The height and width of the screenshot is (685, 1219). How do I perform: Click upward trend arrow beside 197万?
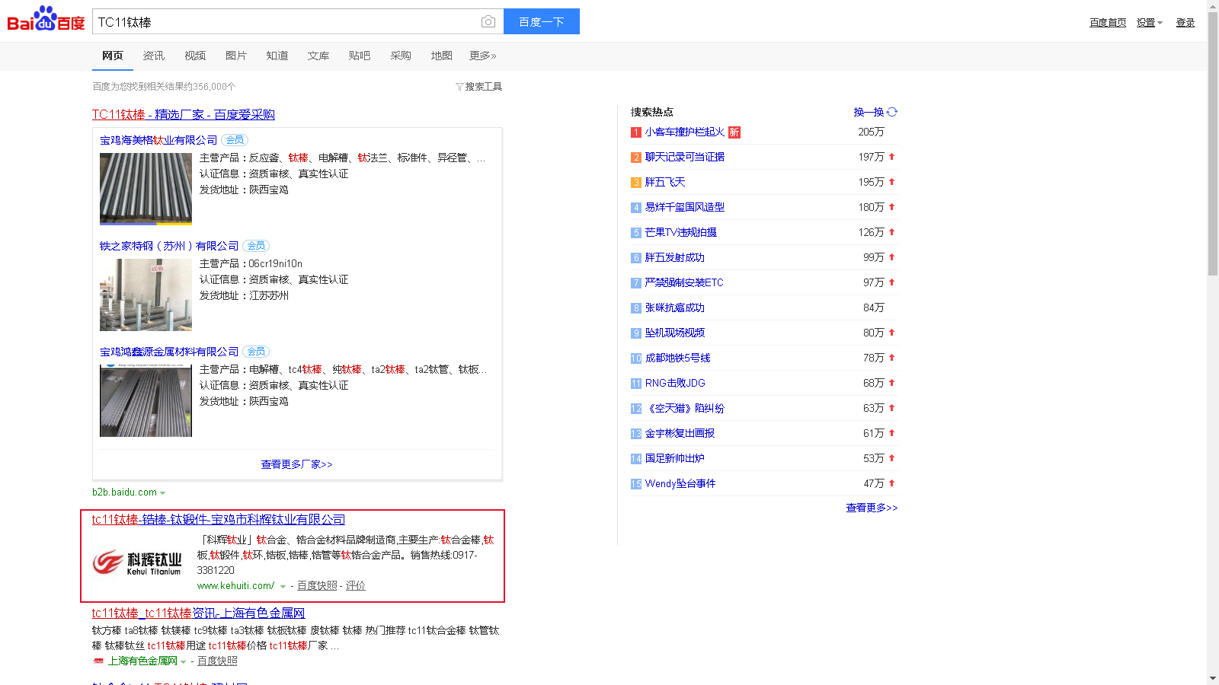pos(891,157)
